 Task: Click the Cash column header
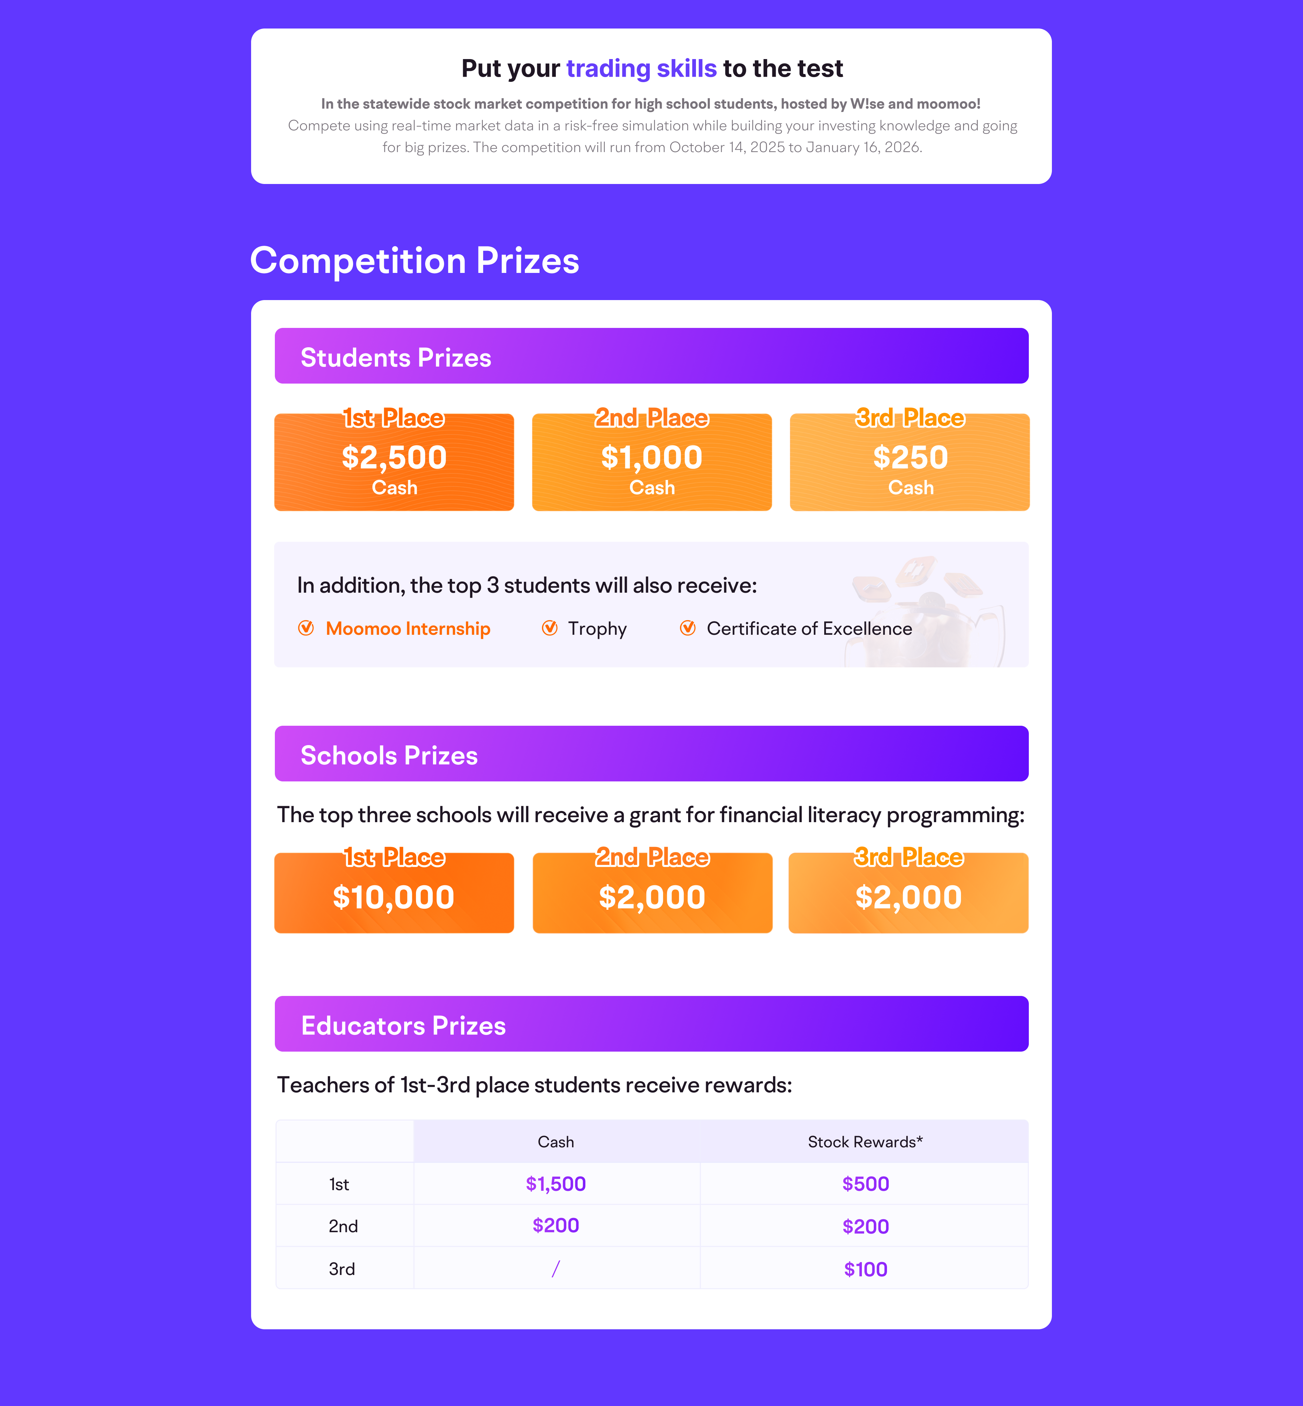[555, 1142]
